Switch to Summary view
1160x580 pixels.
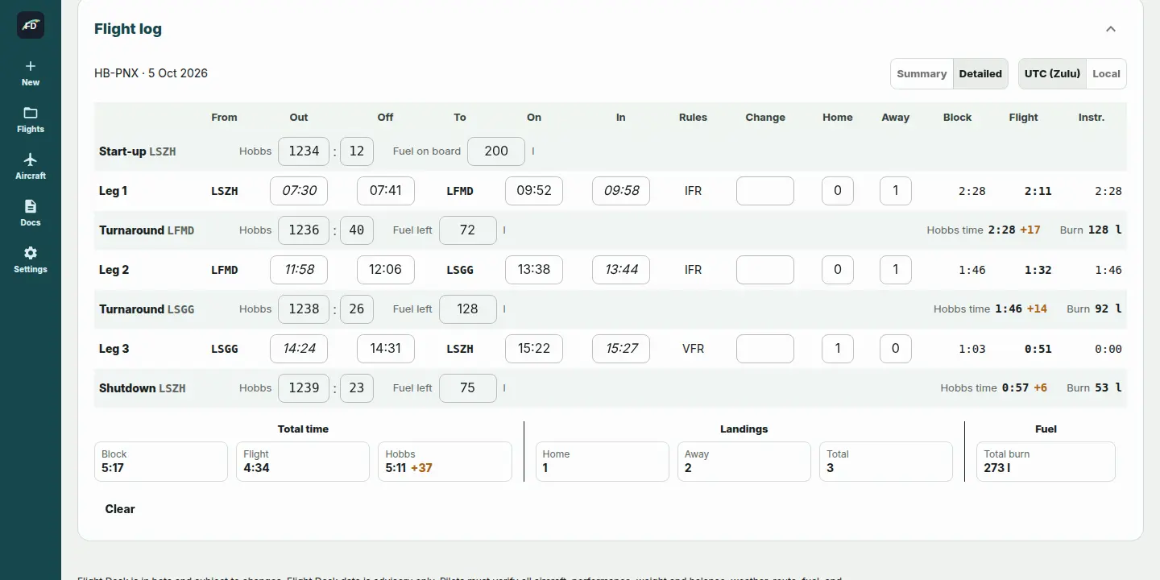coord(922,73)
